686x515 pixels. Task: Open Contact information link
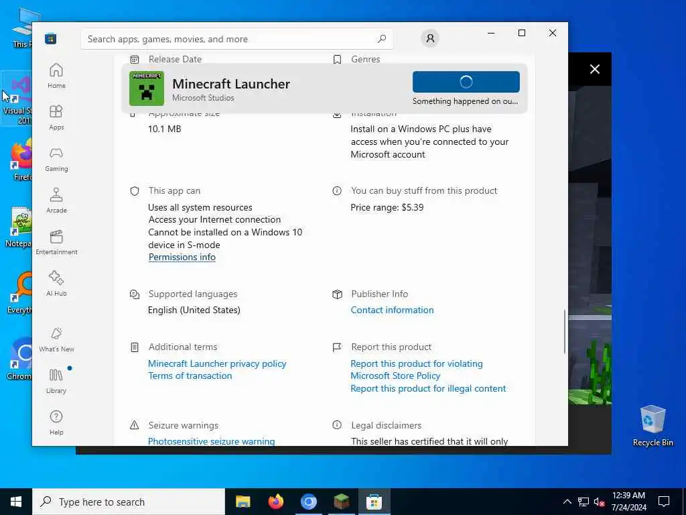392,310
